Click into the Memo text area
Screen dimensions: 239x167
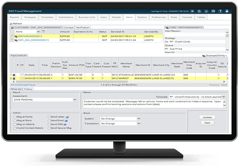151,103
